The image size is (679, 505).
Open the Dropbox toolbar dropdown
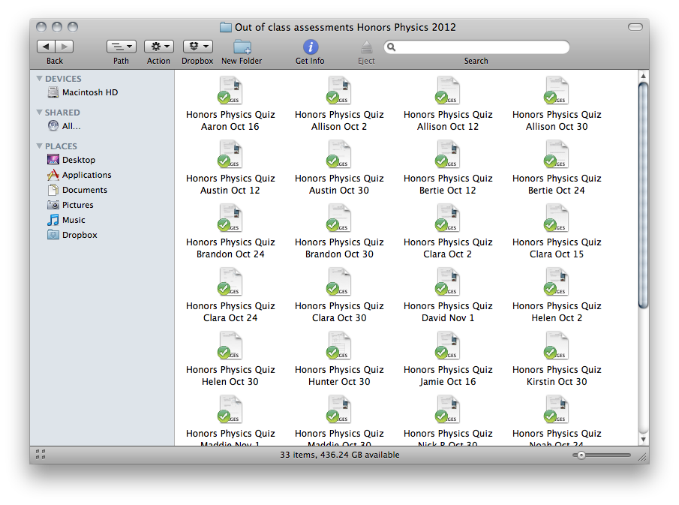[197, 47]
